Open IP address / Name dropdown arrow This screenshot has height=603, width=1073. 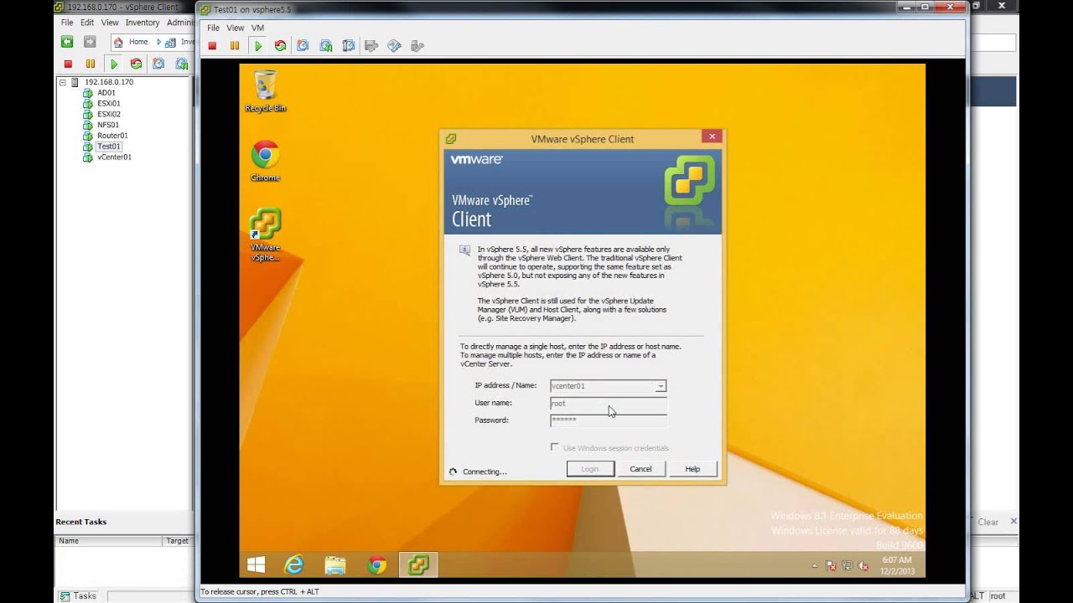click(661, 386)
